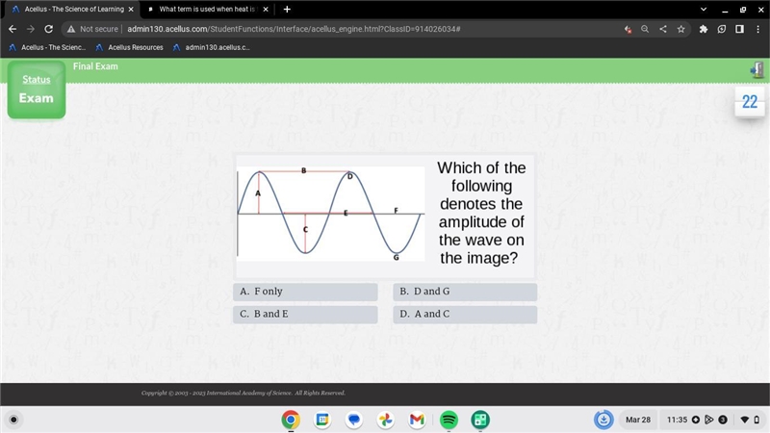Click the Final Exam heading
This screenshot has height=433, width=770.
95,66
